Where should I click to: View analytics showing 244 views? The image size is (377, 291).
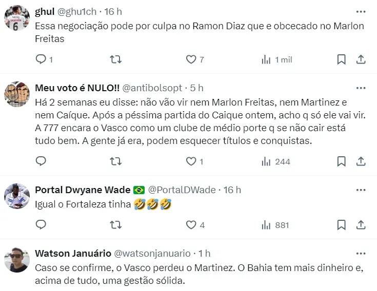275,161
